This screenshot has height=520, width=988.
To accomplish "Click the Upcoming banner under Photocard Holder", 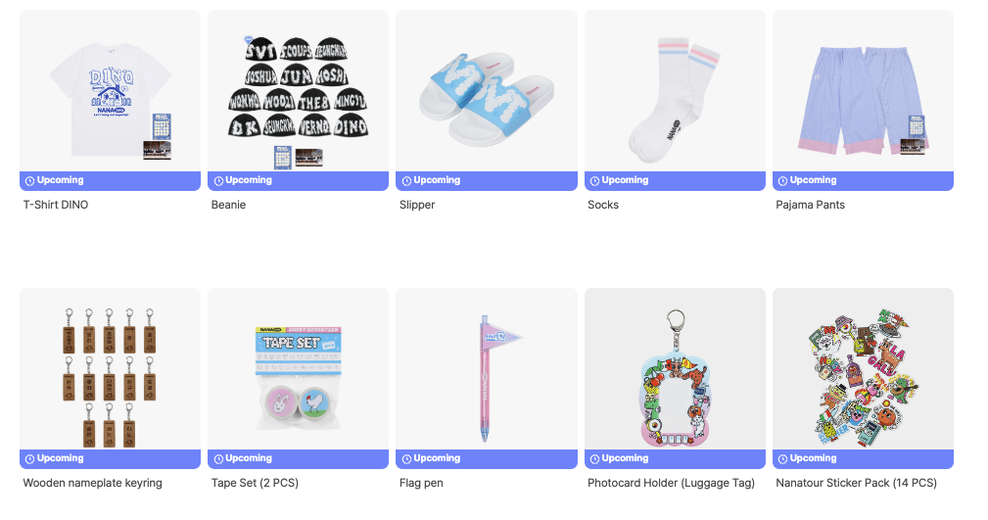I will pos(675,459).
